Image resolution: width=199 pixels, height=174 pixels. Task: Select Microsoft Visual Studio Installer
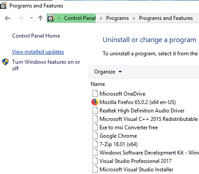(x=136, y=170)
